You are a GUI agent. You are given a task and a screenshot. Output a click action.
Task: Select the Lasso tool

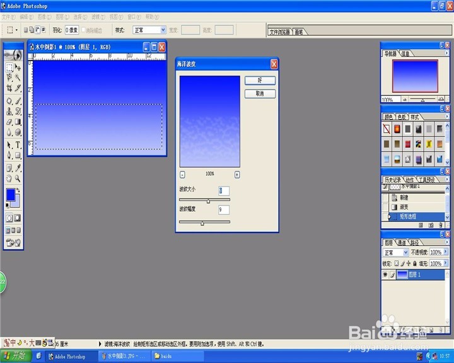pyautogui.click(x=9, y=77)
